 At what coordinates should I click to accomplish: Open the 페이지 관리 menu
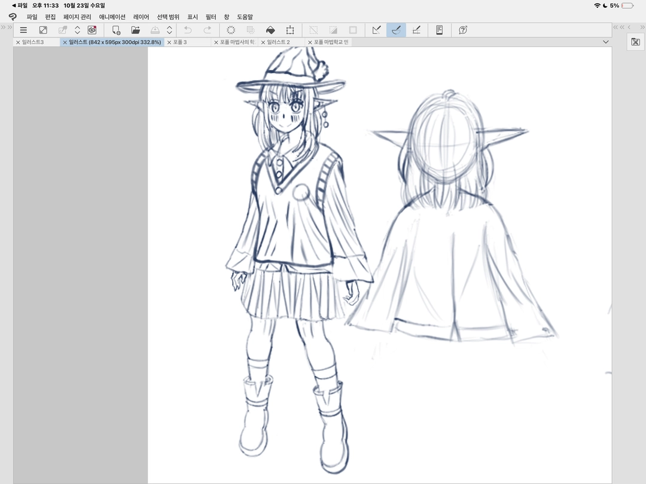click(x=77, y=17)
